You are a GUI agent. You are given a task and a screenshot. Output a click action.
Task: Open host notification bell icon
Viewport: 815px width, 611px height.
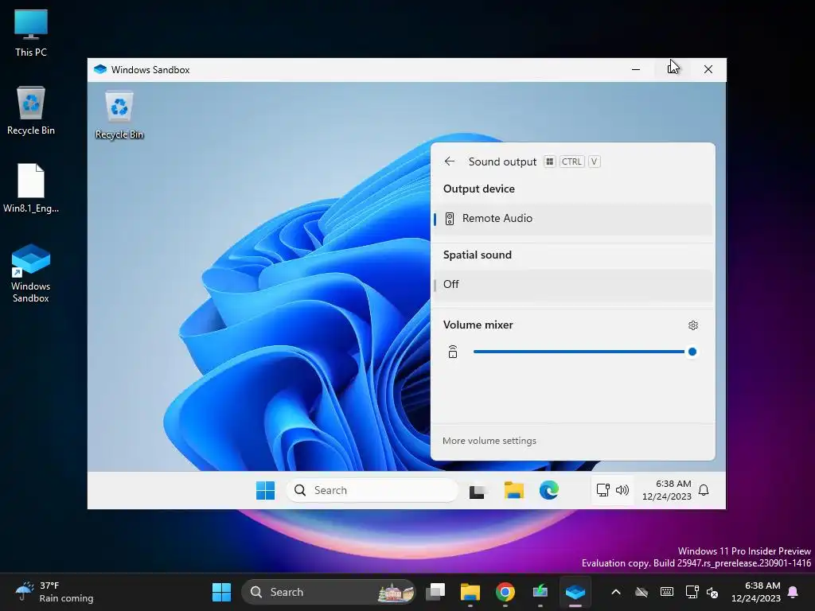(x=794, y=592)
